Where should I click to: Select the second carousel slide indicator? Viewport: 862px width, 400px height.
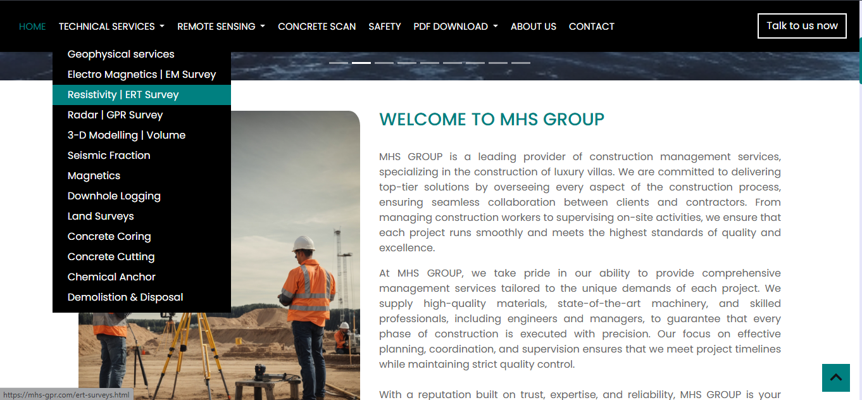click(x=361, y=63)
